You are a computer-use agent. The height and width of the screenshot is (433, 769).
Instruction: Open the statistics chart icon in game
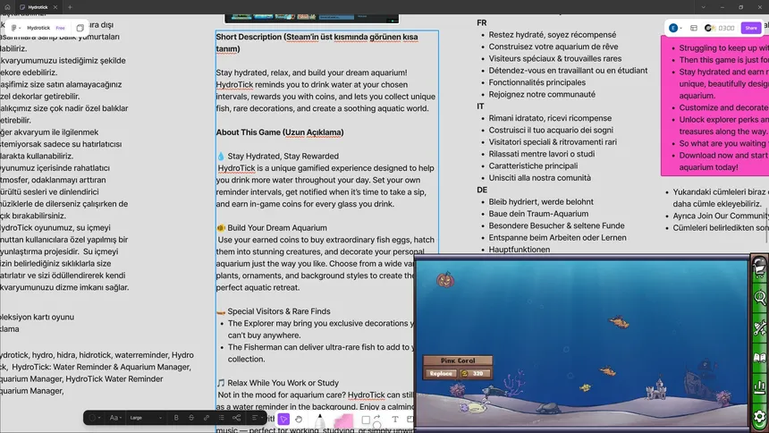click(760, 387)
